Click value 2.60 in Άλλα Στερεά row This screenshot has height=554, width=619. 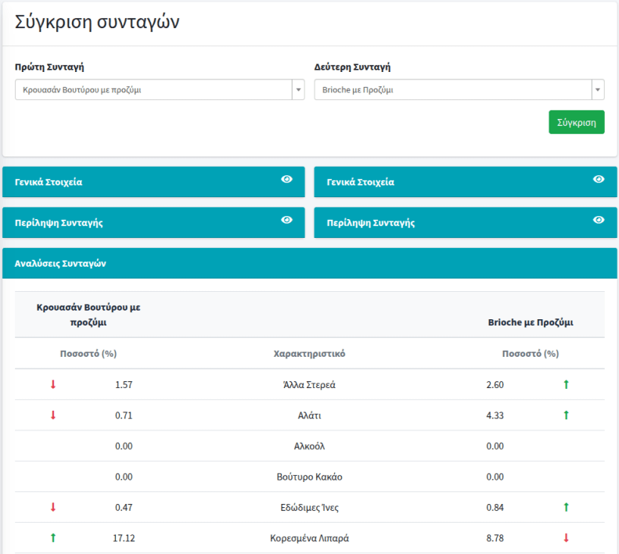[x=495, y=385]
